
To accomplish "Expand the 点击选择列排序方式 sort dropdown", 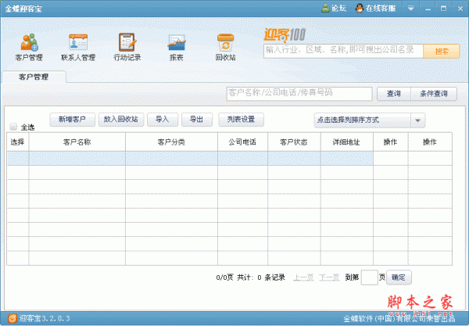I will pyautogui.click(x=418, y=120).
